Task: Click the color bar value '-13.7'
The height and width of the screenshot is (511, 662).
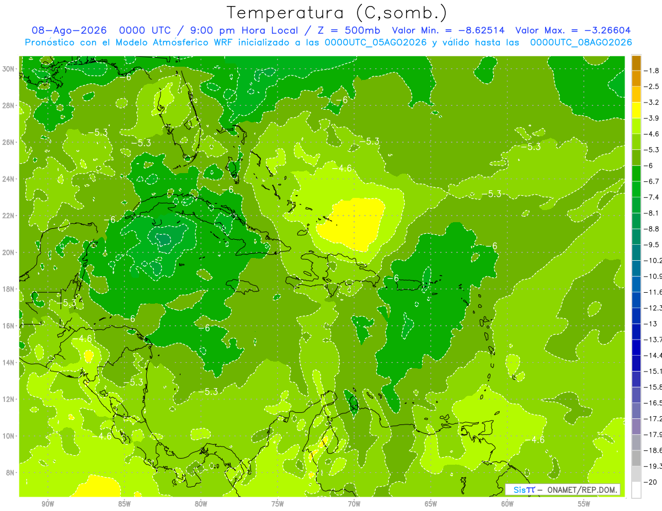Action: [653, 339]
